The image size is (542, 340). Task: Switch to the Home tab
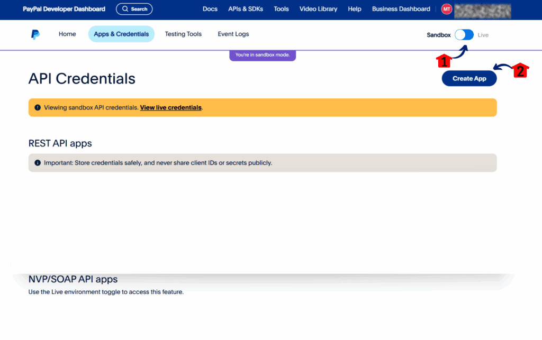click(x=67, y=34)
